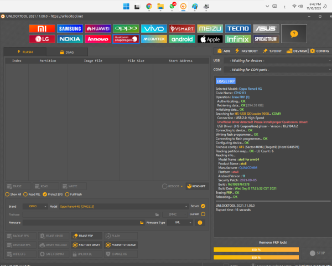Open the FASTBOOT tab
Screen dimensions: 332x266
click(x=246, y=51)
